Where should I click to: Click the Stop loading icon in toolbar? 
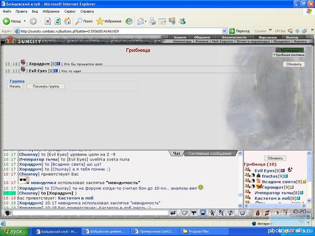tap(48, 22)
